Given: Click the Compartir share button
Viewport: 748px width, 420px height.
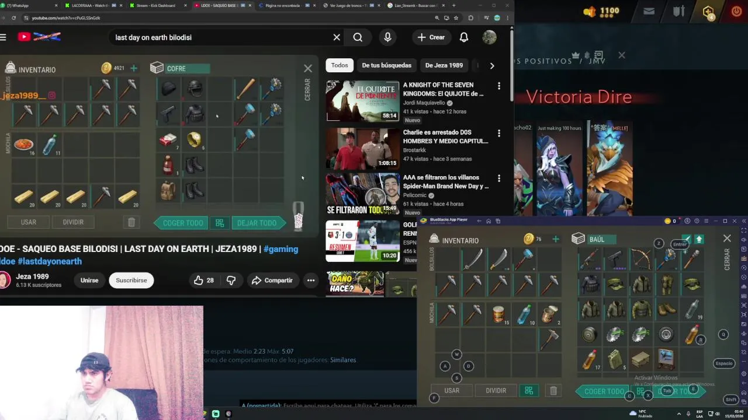Looking at the screenshot, I should [272, 280].
